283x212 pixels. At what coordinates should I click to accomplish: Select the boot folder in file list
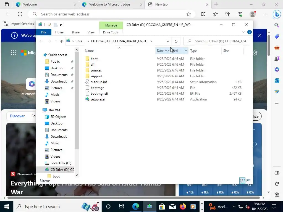94,59
